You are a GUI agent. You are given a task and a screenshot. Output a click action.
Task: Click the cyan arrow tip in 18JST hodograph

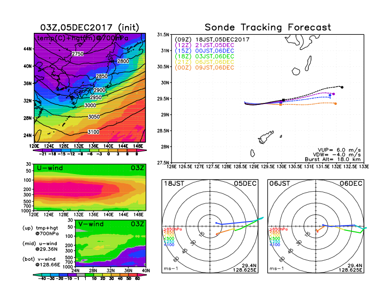pos(263,218)
